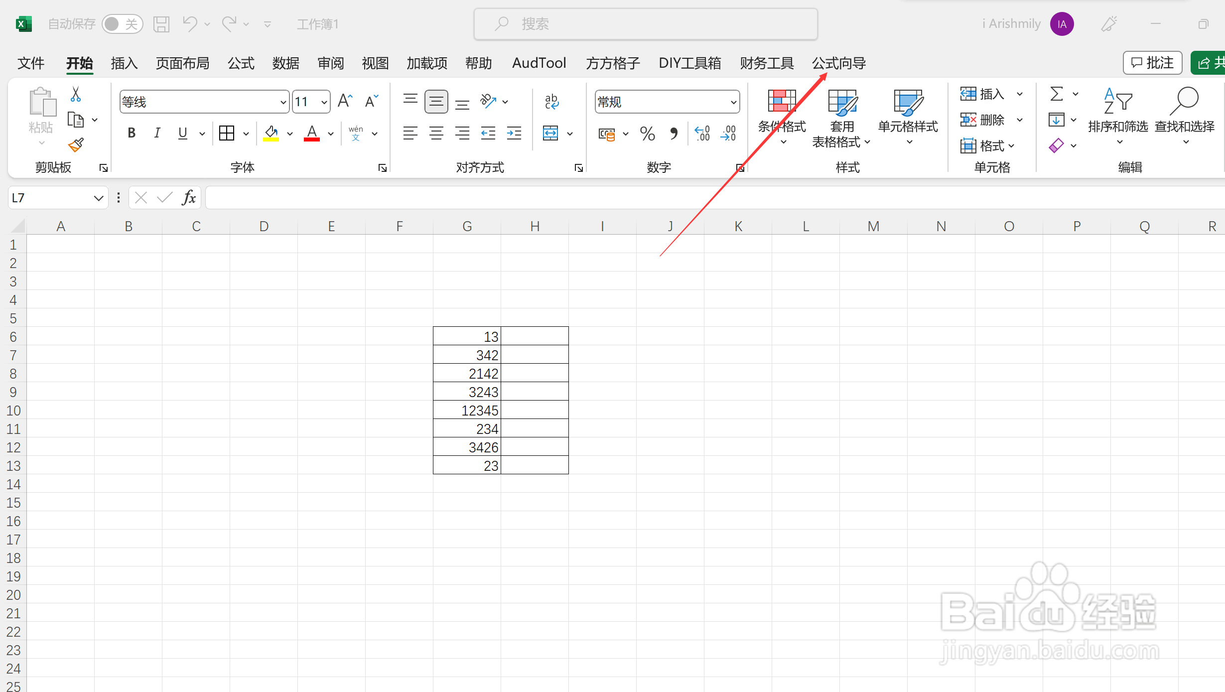Toggle Bold formatting
Image resolution: width=1225 pixels, height=692 pixels.
coord(132,133)
